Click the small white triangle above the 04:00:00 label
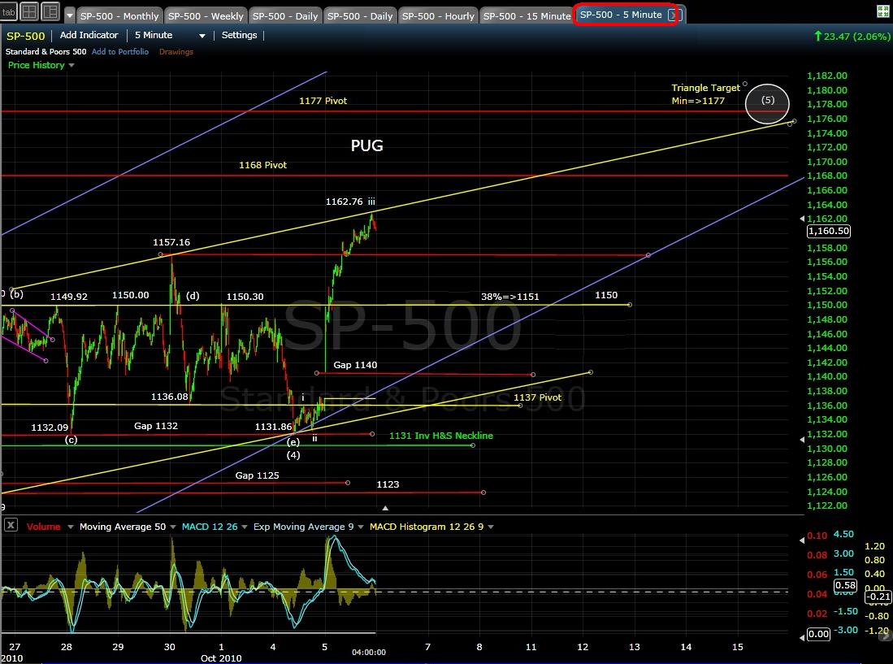The height and width of the screenshot is (664, 893). pos(386,507)
